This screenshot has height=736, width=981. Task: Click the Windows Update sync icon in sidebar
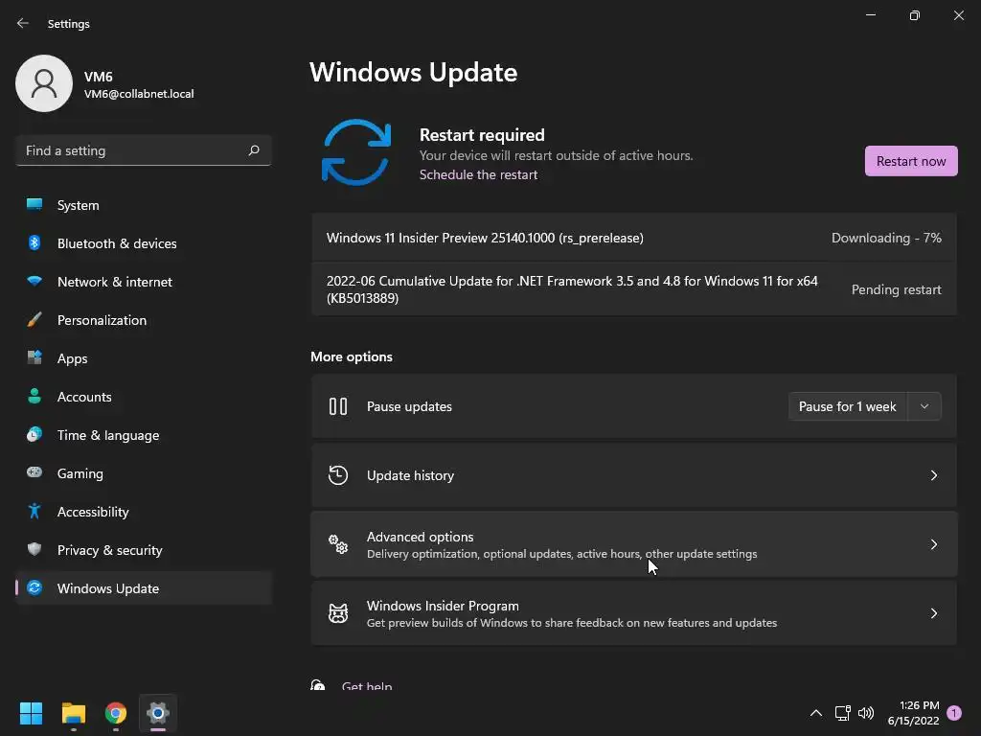(34, 587)
